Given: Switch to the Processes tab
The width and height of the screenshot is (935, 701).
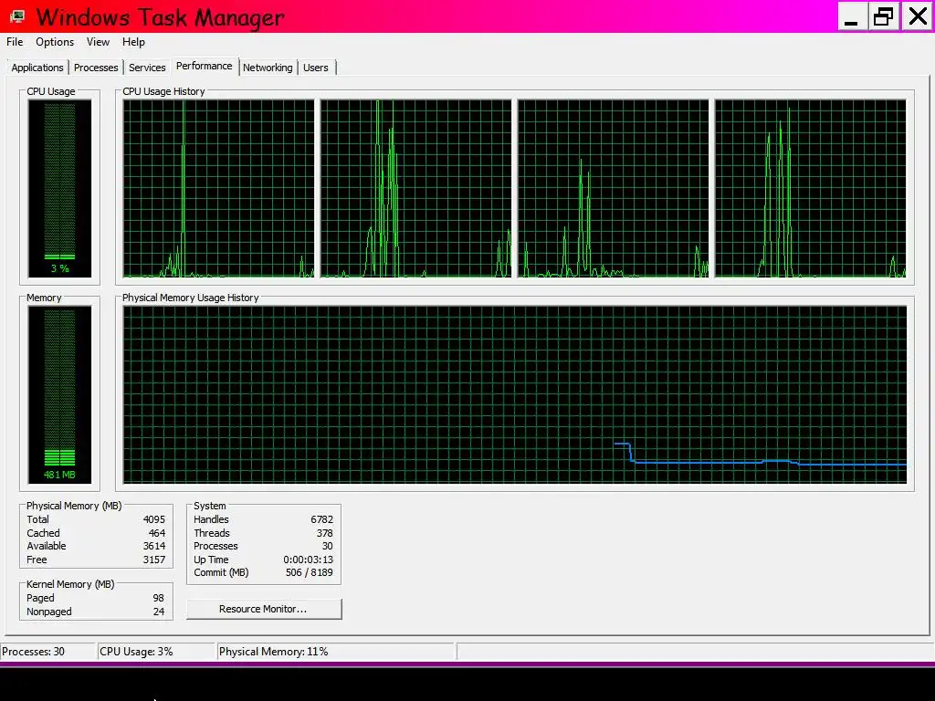Looking at the screenshot, I should pyautogui.click(x=96, y=68).
